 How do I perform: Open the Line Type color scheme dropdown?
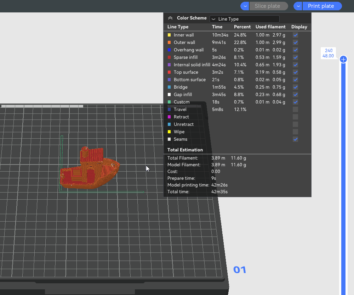click(x=244, y=19)
